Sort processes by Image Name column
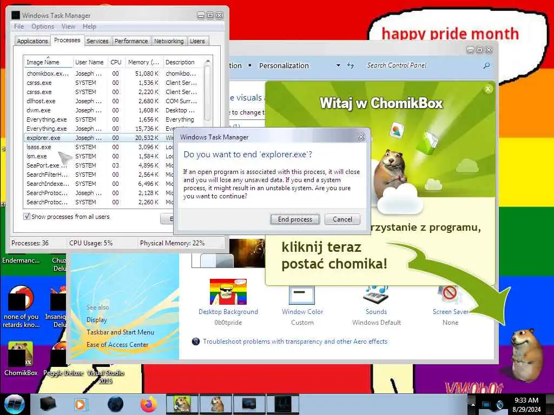Screen dimensions: 554x415 pos(48,62)
